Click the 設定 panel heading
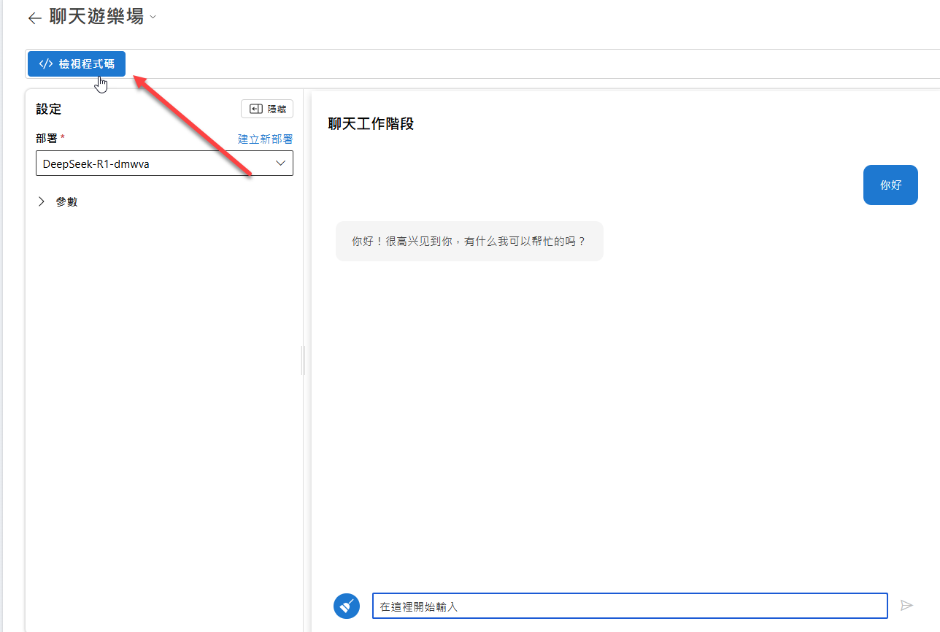The image size is (940, 632). (49, 109)
